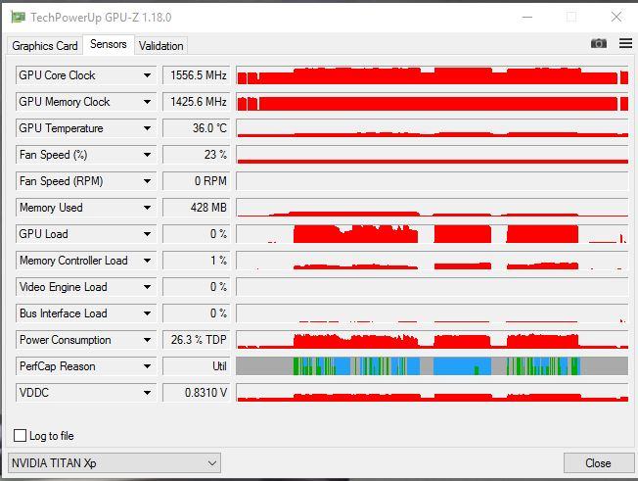Image resolution: width=638 pixels, height=481 pixels.
Task: Minimize the GPU-Z window
Action: (x=527, y=17)
